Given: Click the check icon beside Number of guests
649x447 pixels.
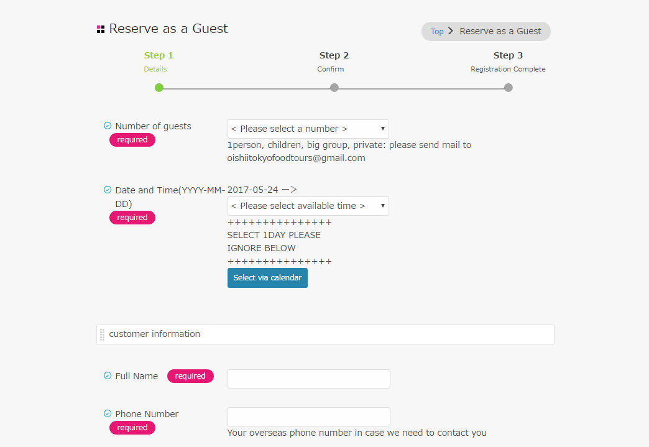Looking at the screenshot, I should tap(107, 126).
